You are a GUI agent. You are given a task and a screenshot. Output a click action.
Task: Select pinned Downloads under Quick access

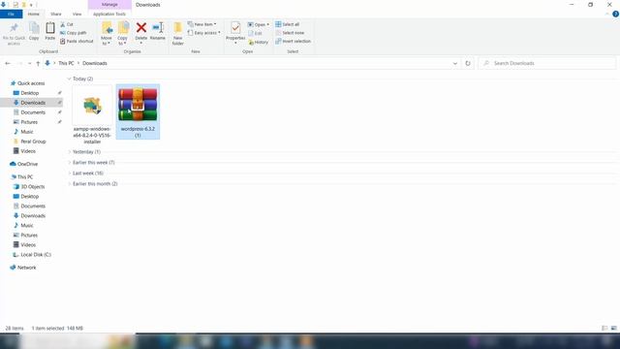click(33, 103)
